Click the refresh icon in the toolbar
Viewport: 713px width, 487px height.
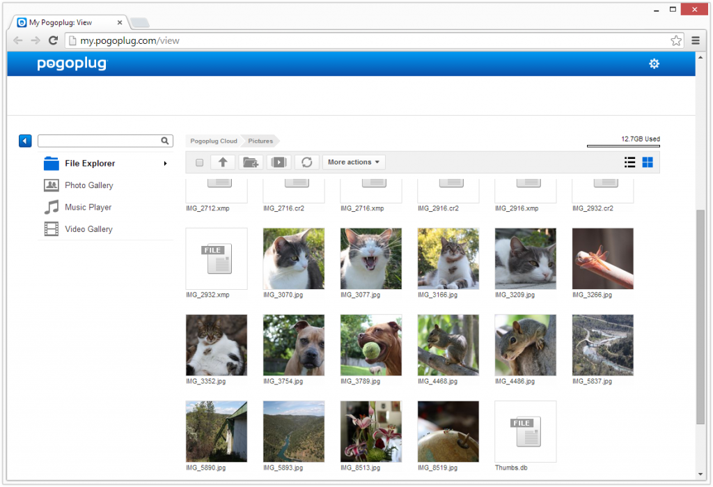tap(306, 162)
